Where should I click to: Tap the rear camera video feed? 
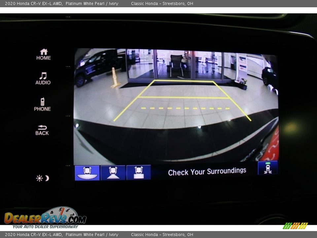coord(176,106)
